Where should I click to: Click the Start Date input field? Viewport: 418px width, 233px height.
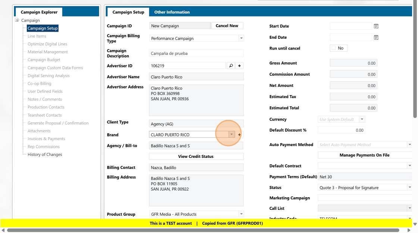(351, 26)
